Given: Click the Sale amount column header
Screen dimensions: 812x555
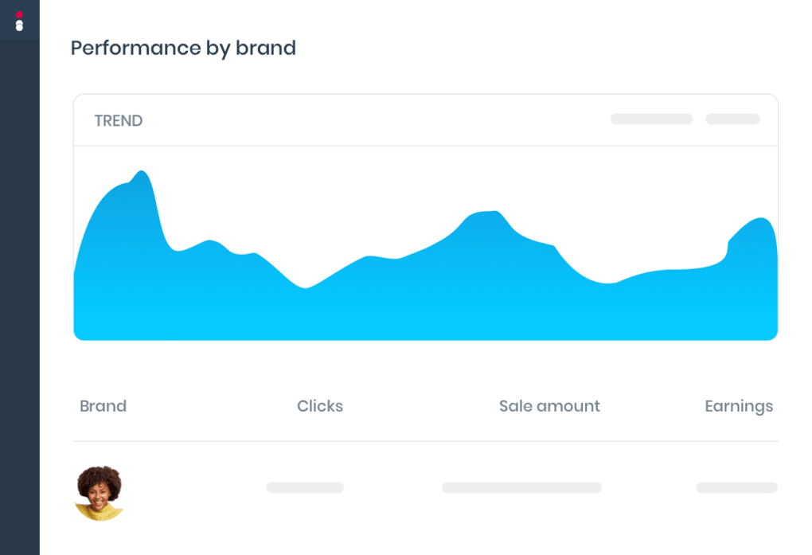Looking at the screenshot, I should click(x=549, y=406).
